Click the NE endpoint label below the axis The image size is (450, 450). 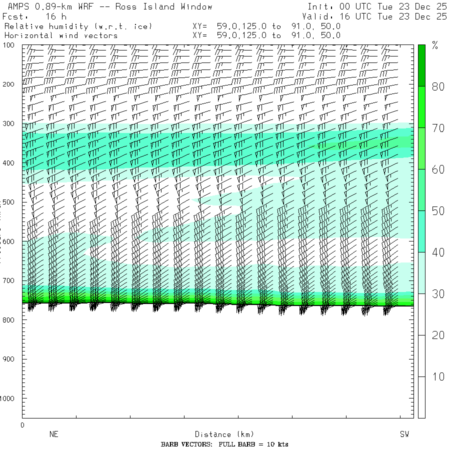coord(54,434)
